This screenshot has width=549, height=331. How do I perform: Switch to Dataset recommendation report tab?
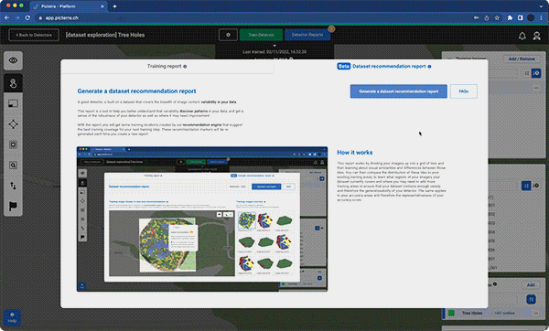[x=384, y=66]
